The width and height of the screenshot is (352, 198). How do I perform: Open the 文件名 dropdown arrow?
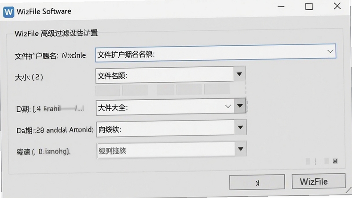pyautogui.click(x=239, y=74)
